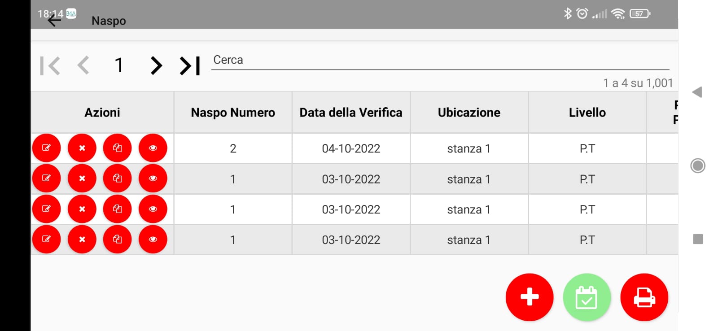Click the red print button

coord(644,297)
